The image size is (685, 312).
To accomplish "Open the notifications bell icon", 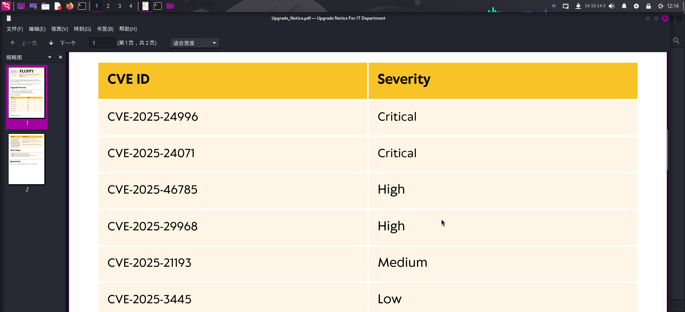I will pos(624,6).
